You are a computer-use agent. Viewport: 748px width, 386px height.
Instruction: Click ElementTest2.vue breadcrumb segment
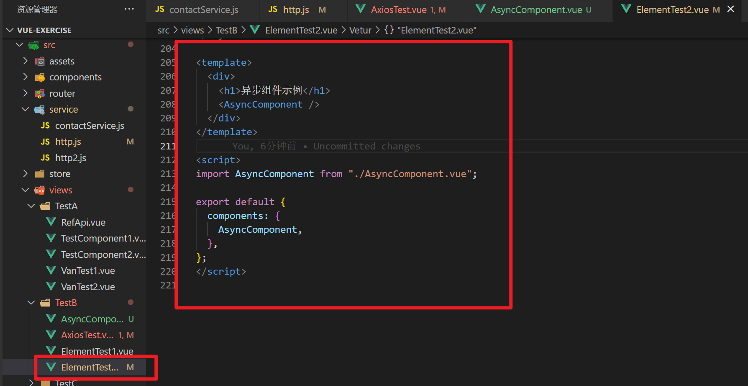click(x=301, y=30)
